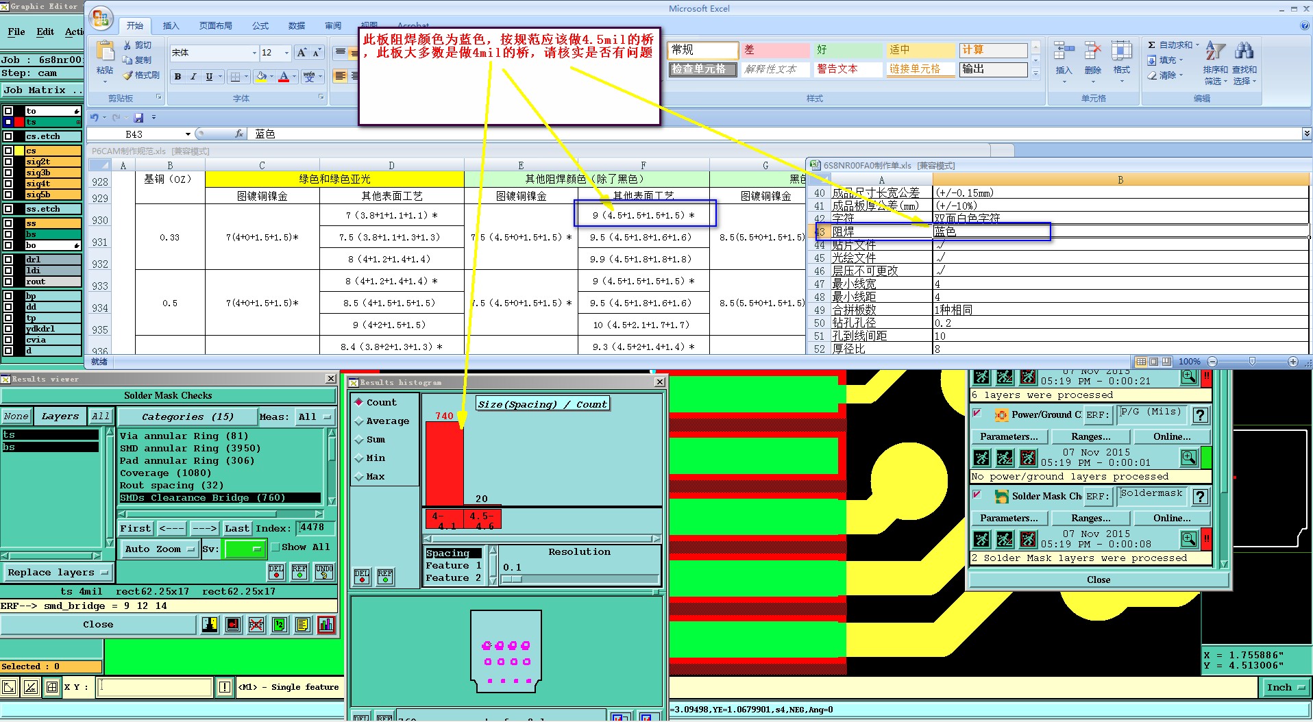Open the font color dropdown arrow
The height and width of the screenshot is (722, 1313).
pyautogui.click(x=295, y=77)
